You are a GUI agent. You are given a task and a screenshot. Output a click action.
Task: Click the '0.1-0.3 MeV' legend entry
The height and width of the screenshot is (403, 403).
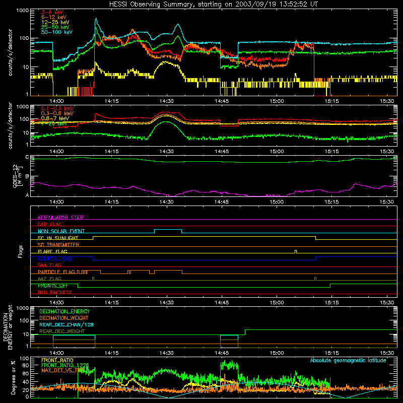57,108
